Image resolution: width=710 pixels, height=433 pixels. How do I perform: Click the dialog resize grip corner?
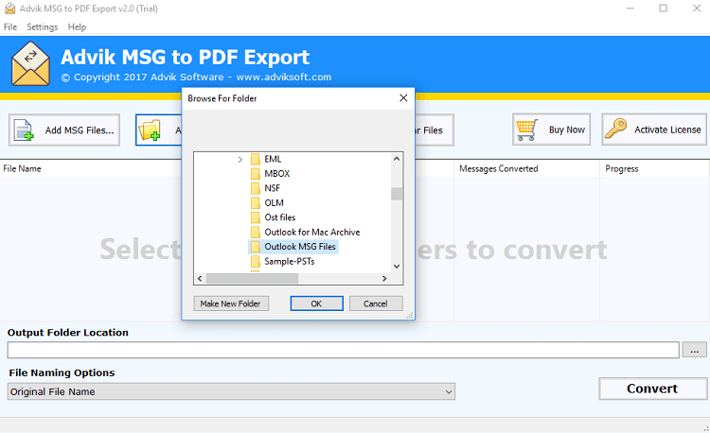point(410,316)
